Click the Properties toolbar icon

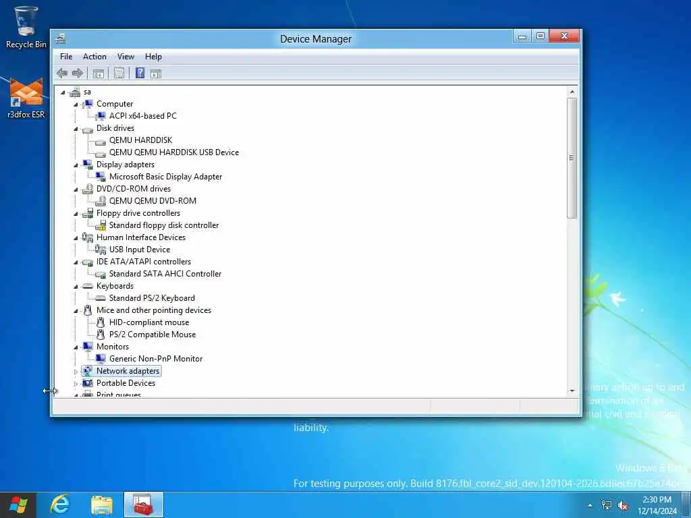(119, 73)
